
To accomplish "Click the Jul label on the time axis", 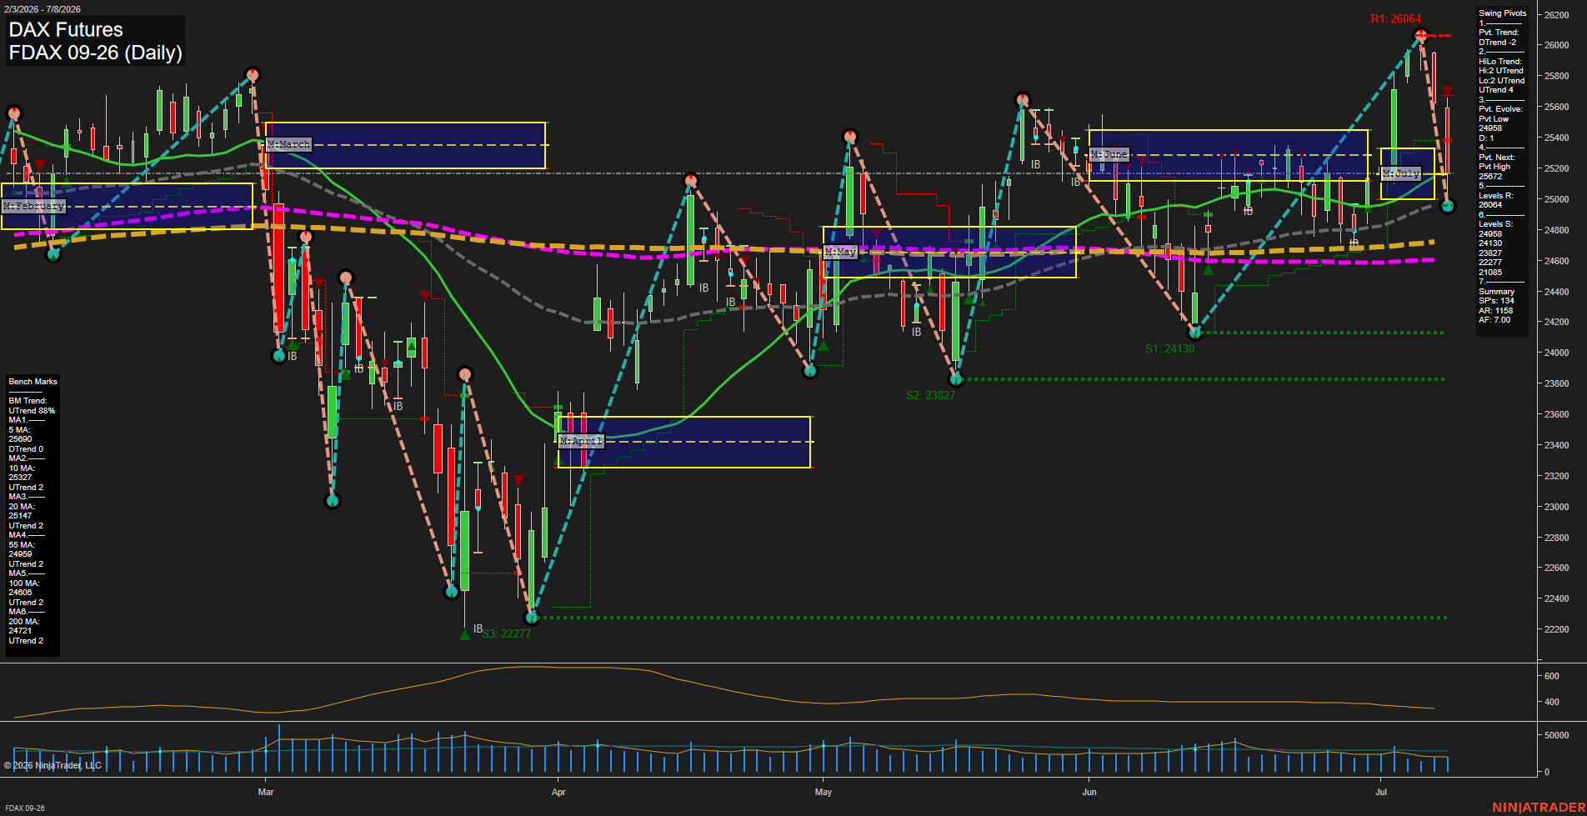I will pyautogui.click(x=1381, y=792).
